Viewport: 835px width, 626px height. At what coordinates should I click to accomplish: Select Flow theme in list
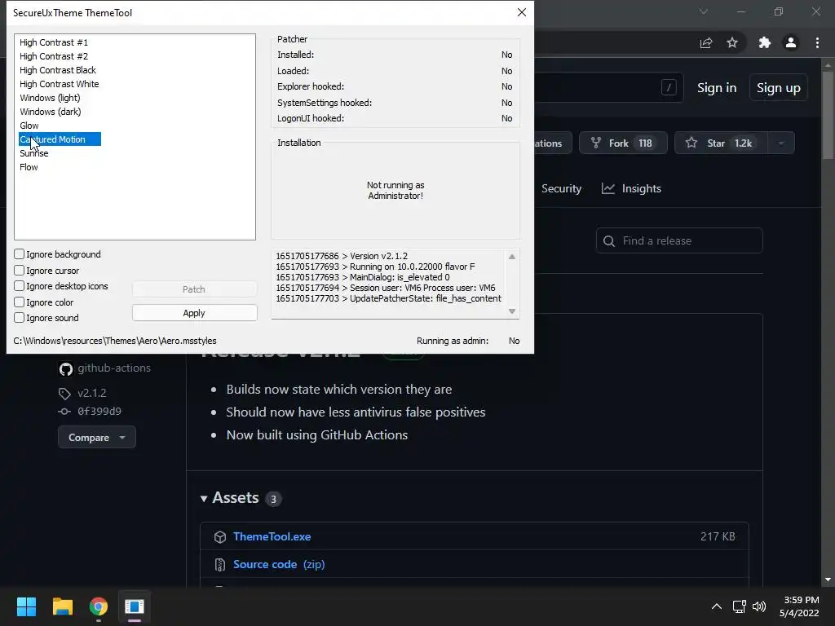(x=29, y=167)
